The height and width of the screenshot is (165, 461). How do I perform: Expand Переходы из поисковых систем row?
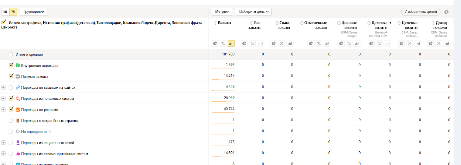(3, 99)
